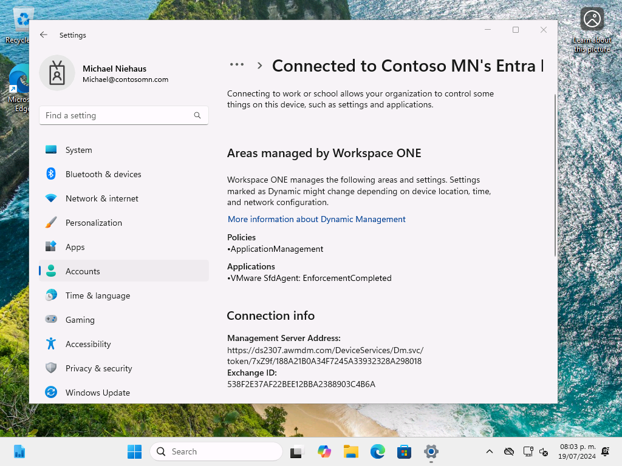Screen dimensions: 622x466
Task: Open Gaming settings category
Action: 80,320
